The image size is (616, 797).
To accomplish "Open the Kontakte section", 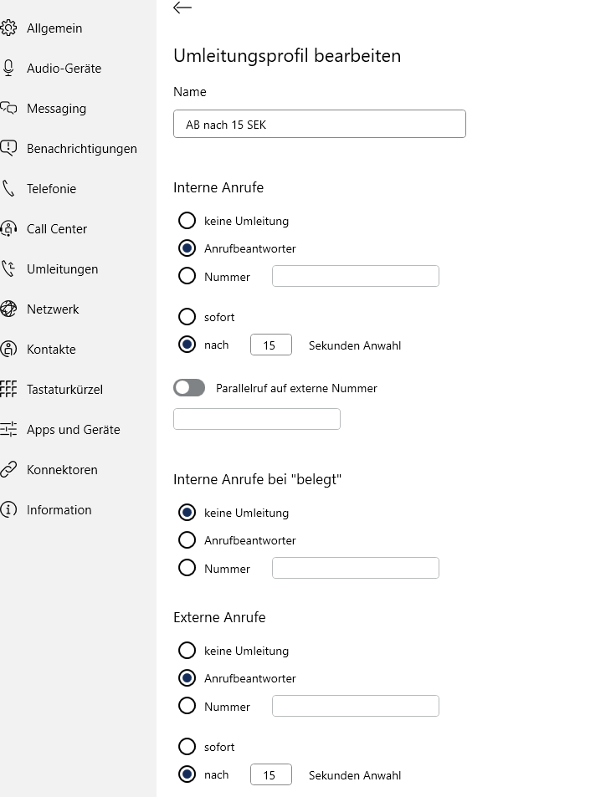I will [x=51, y=350].
